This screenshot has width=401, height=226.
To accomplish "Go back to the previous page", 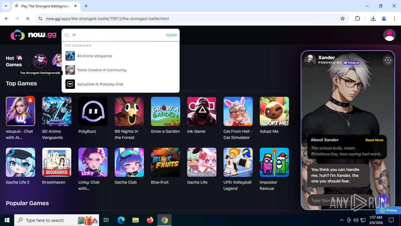I will click(x=6, y=19).
